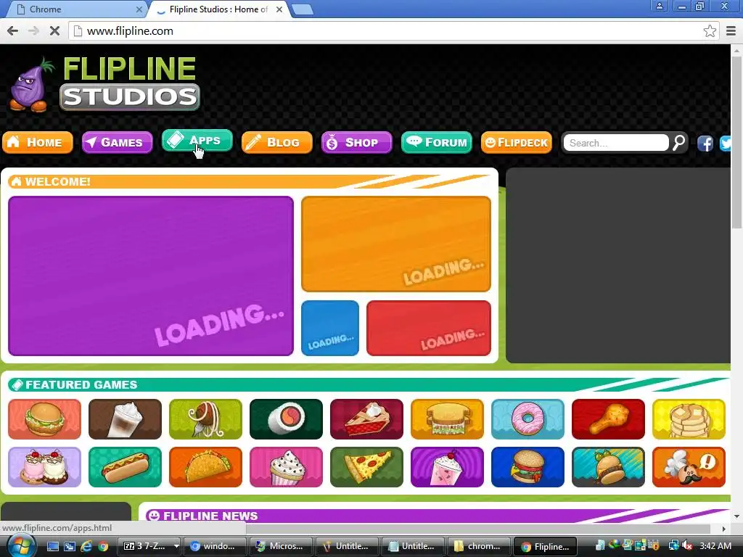
Task: Open the Apps navigation button
Action: click(x=197, y=141)
